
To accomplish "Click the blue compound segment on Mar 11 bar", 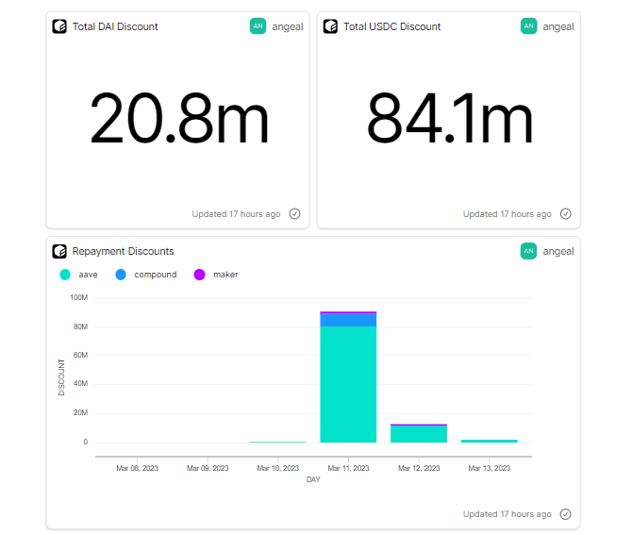I will (348, 320).
